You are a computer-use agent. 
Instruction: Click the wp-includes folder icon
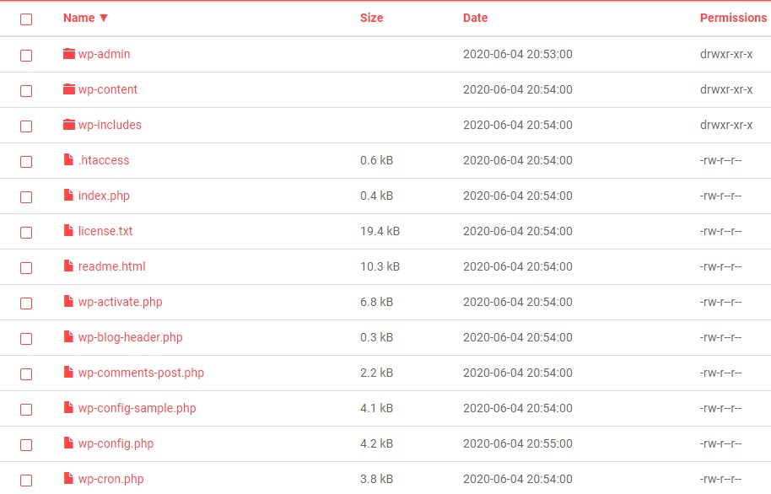point(69,125)
